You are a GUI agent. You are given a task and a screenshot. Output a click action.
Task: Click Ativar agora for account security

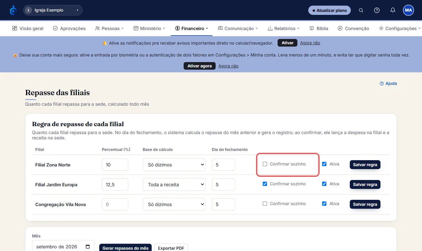[199, 66]
